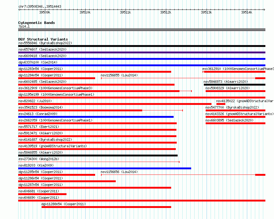
Task: Open the nsv6603895 (Sedlazeck2020) label
Action: click(229, 120)
